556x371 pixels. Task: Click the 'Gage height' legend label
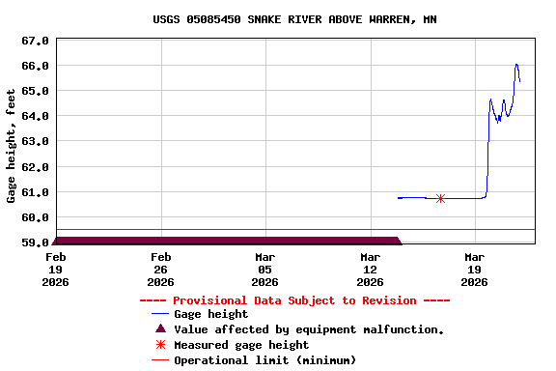coord(211,314)
